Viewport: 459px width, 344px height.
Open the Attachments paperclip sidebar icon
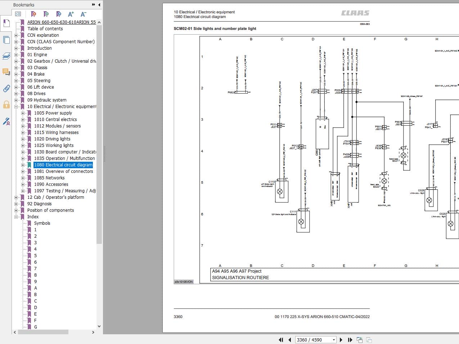point(6,88)
